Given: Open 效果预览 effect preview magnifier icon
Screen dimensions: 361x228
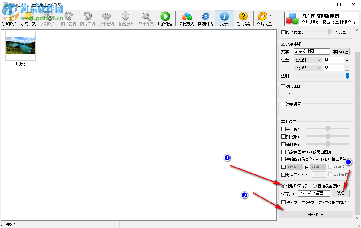Looking at the screenshot, I should pos(146,19).
